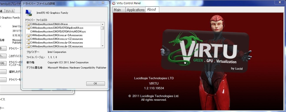Click certificate icon beside Gfxres.cs-CZ.resources
Screen dimensions: 286x112
click(28, 39)
